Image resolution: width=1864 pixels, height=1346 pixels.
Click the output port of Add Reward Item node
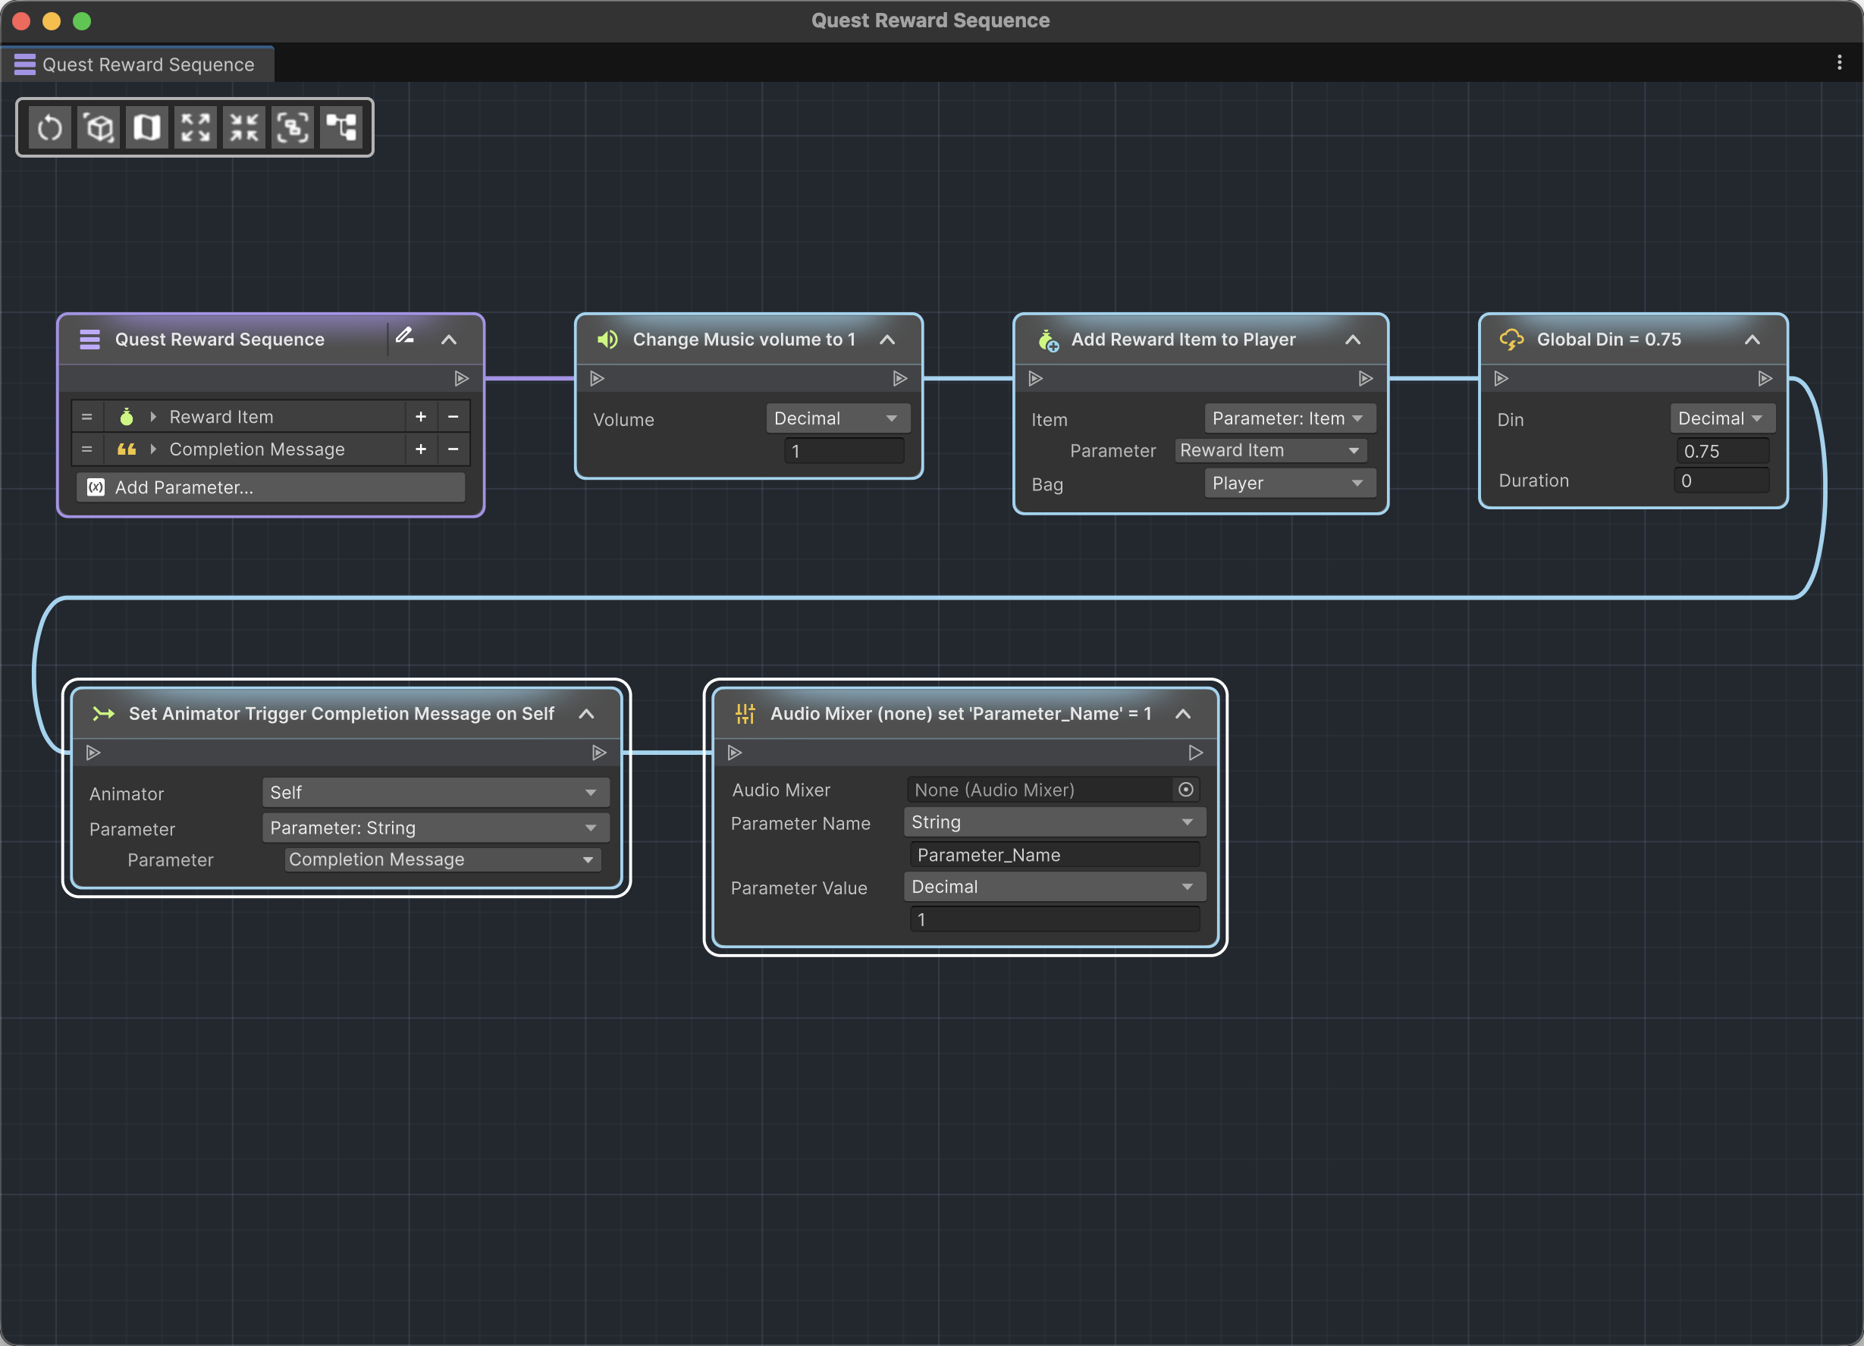(x=1366, y=379)
